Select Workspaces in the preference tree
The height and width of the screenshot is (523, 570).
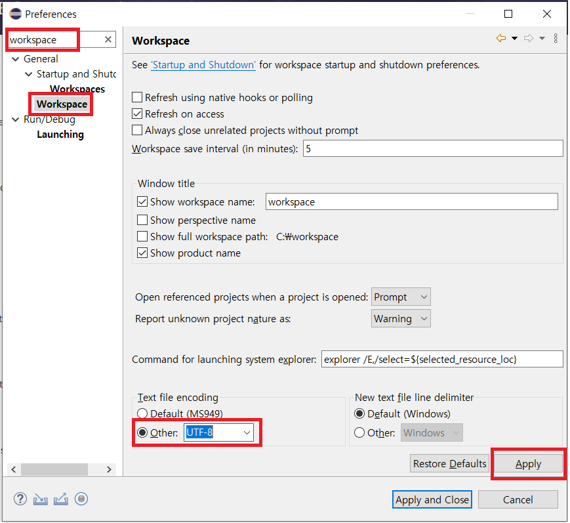pos(77,89)
